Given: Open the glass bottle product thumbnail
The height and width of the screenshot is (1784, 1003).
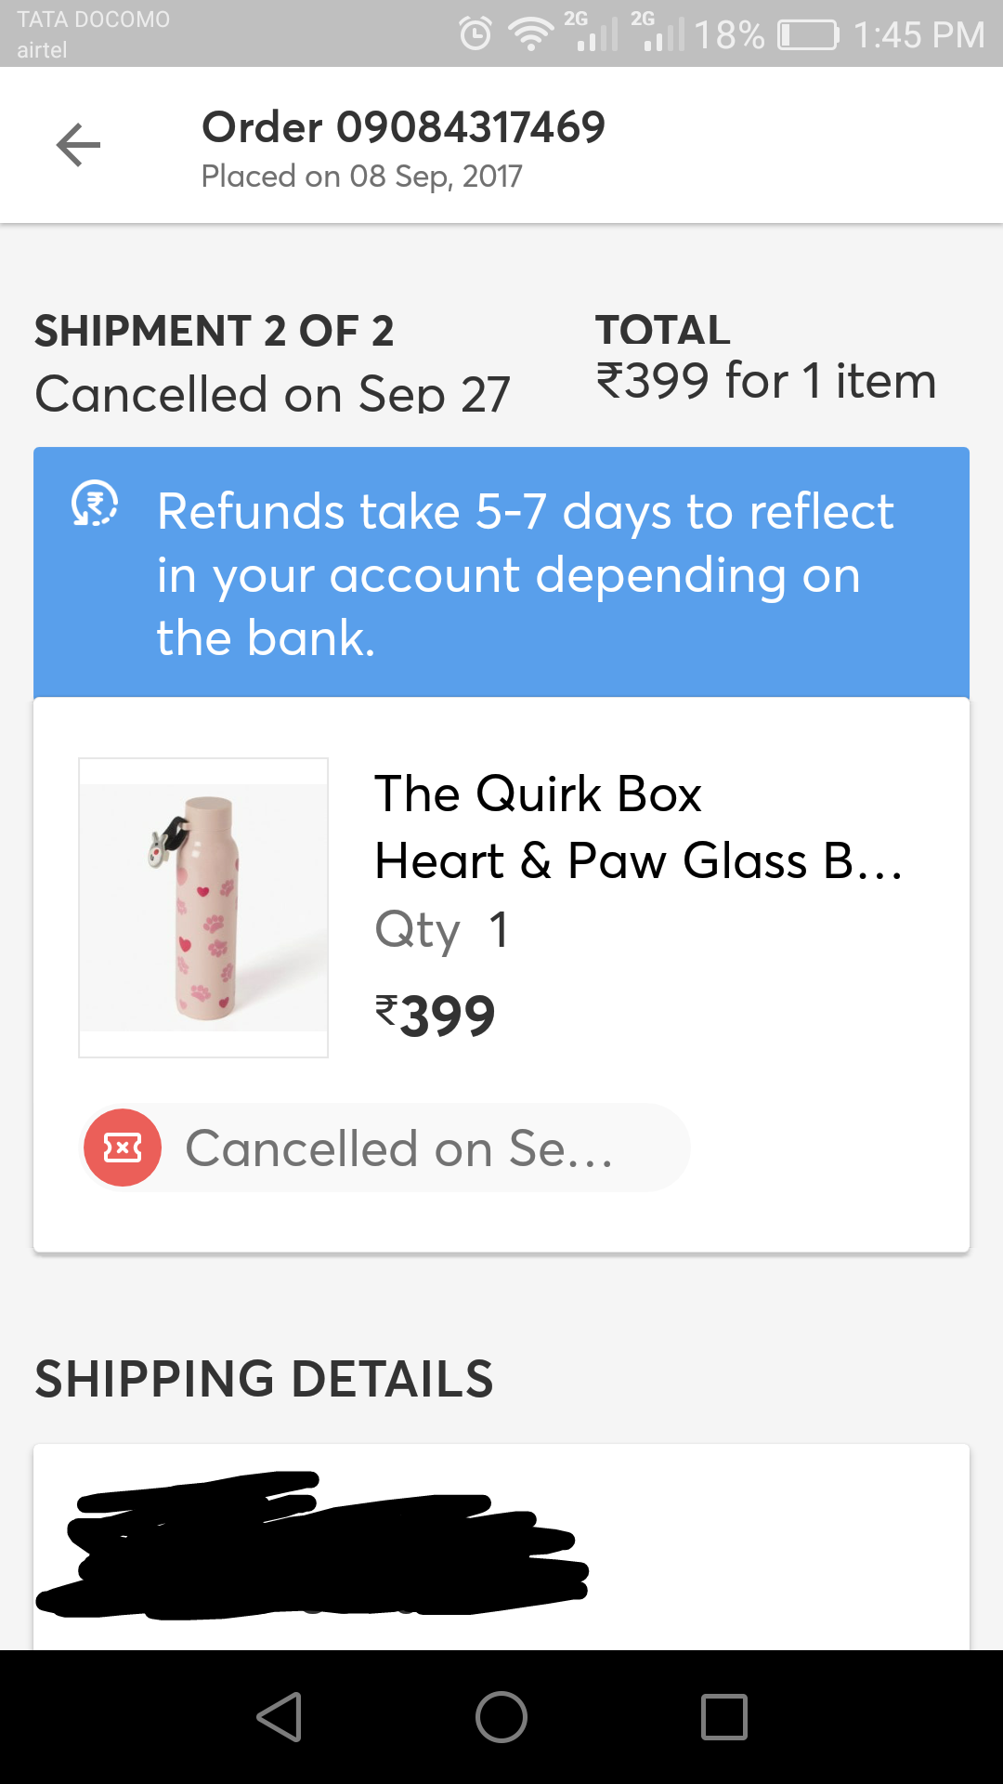Looking at the screenshot, I should (203, 908).
